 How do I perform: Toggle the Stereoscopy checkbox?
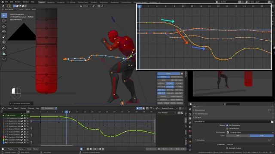196,114
